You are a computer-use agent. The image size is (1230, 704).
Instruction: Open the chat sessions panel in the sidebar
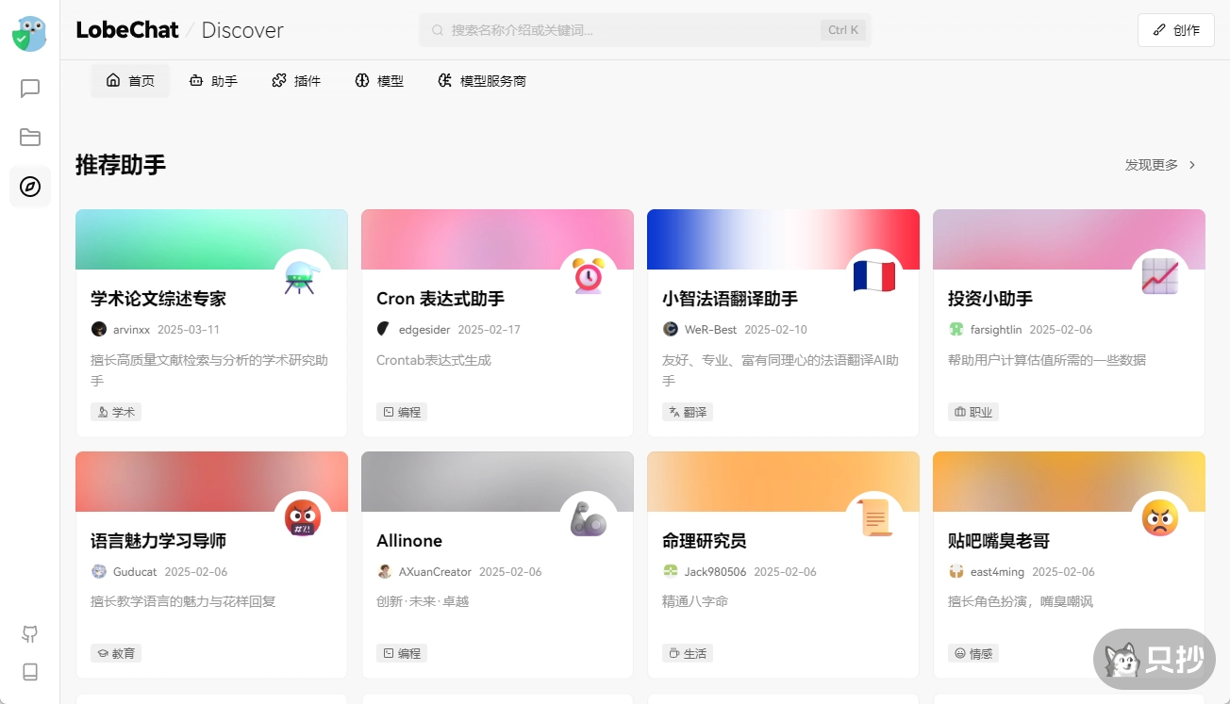29,88
